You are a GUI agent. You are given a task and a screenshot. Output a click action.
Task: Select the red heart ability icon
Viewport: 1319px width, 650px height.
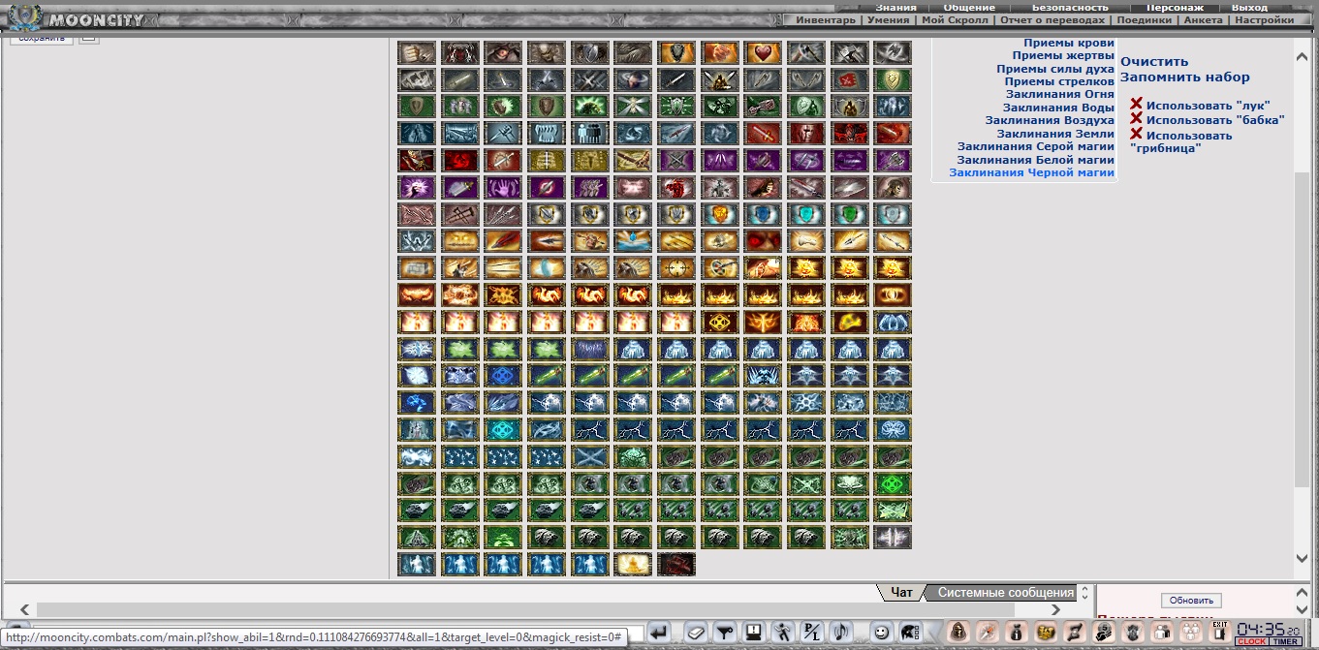[763, 52]
